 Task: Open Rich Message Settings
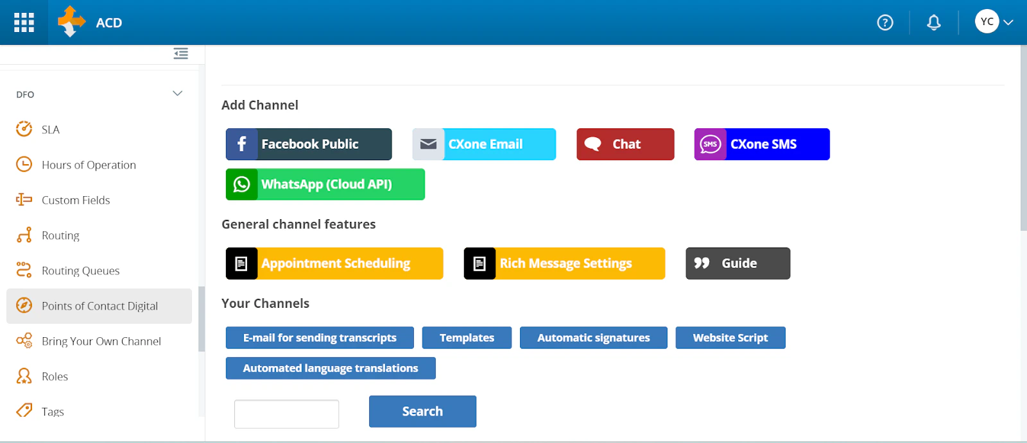pos(564,263)
